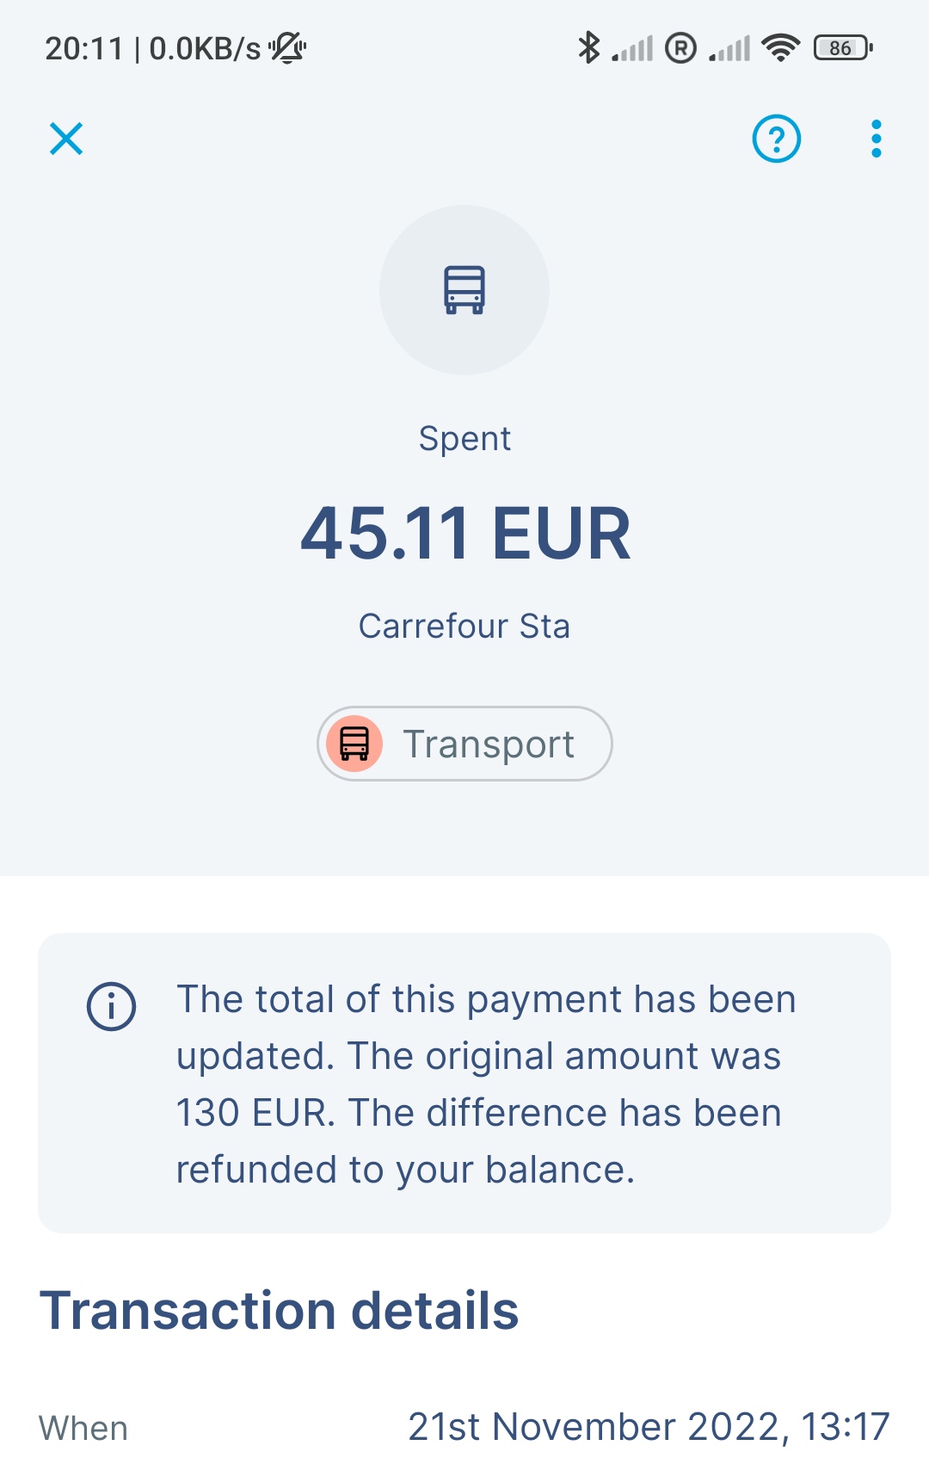The image size is (929, 1464).
Task: Tap the Bluetooth status bar icon
Action: [x=588, y=48]
